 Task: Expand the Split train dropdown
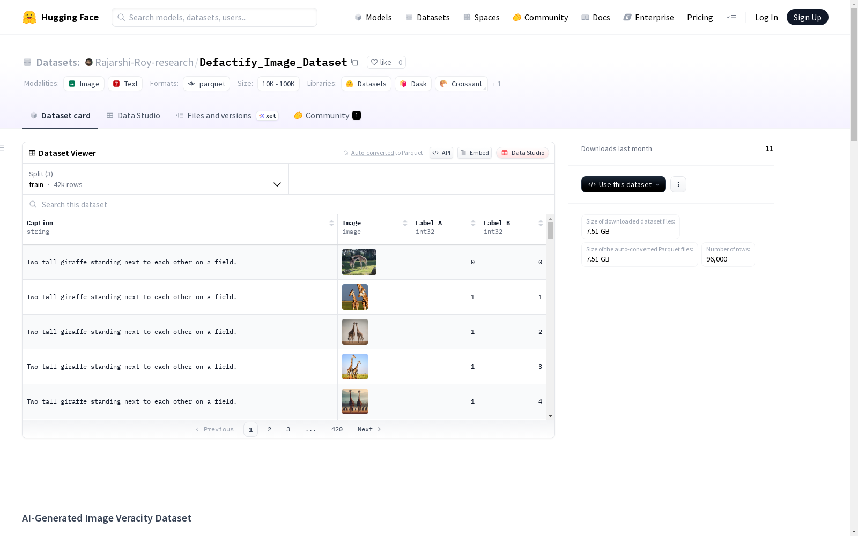click(x=155, y=179)
